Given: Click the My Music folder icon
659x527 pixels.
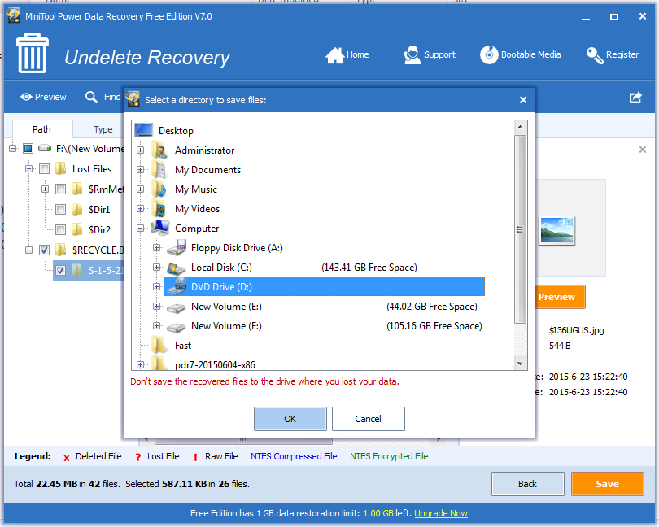Looking at the screenshot, I should tap(160, 189).
